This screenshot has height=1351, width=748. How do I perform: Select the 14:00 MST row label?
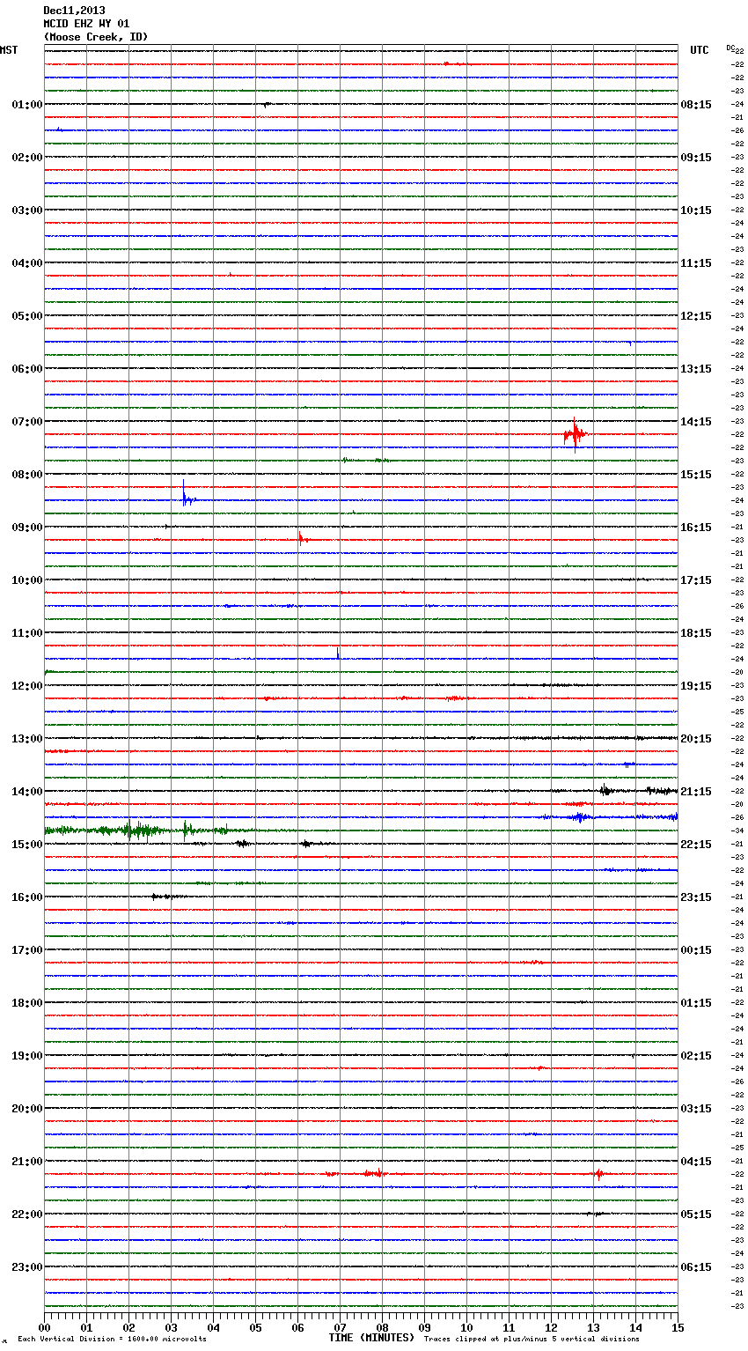(x=26, y=792)
